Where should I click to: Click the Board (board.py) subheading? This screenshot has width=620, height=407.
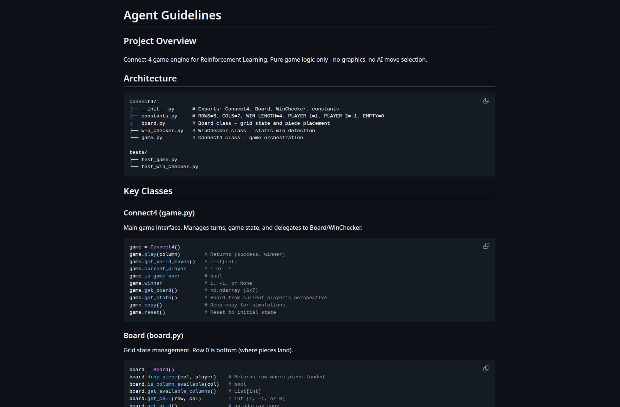[x=153, y=336]
